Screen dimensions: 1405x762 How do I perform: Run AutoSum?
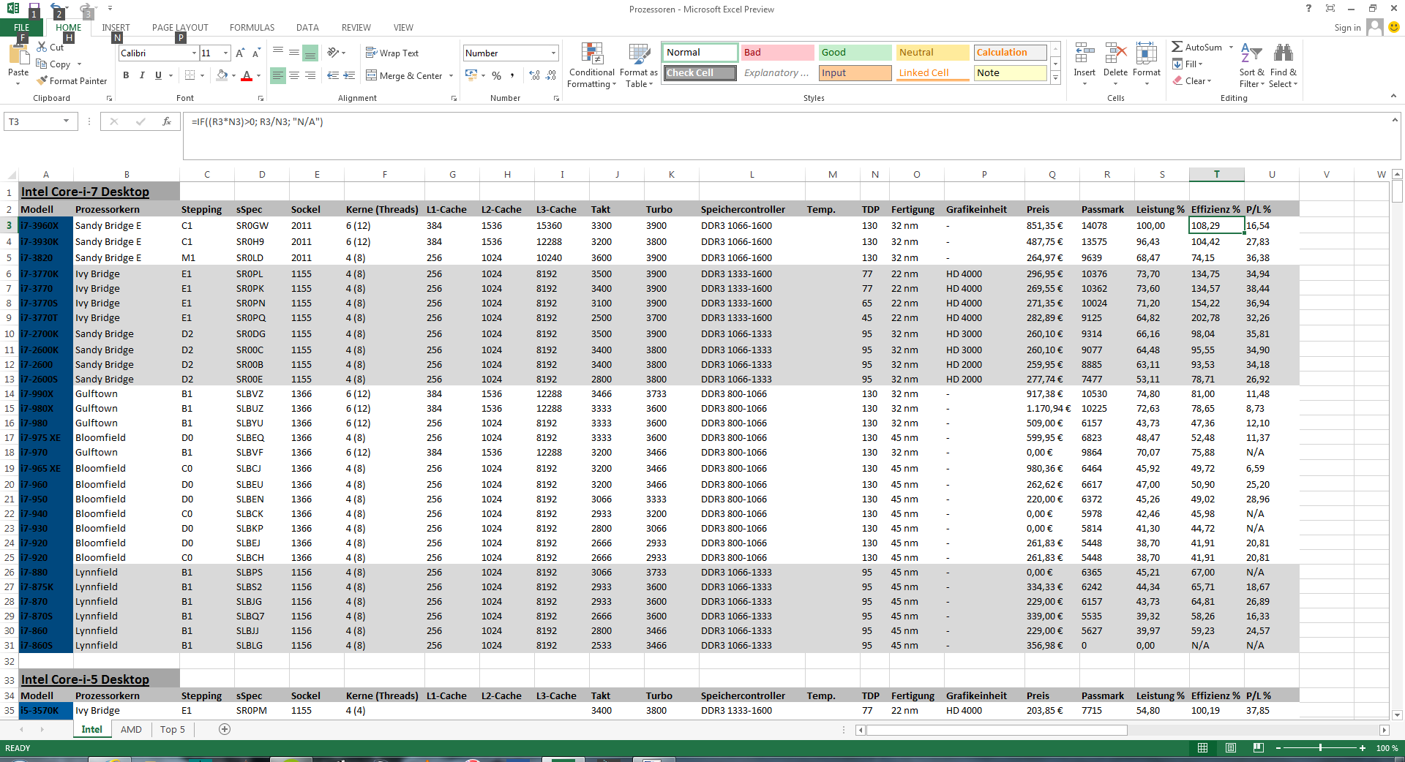(x=1196, y=48)
